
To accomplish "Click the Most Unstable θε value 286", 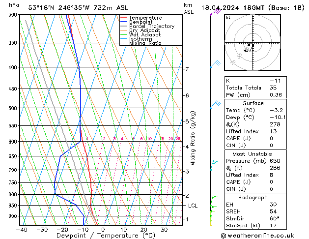I will point(275,168).
